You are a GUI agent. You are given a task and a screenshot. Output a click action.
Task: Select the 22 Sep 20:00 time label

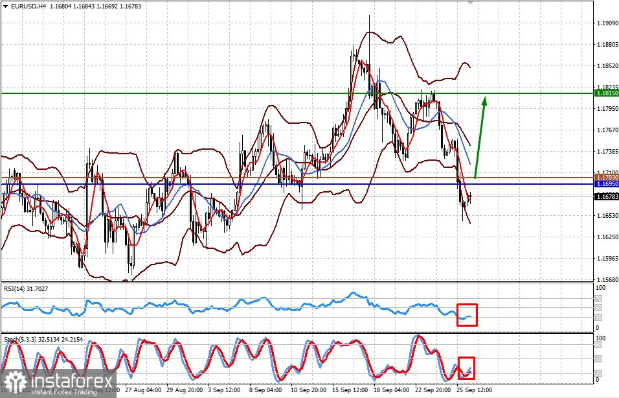(x=433, y=390)
